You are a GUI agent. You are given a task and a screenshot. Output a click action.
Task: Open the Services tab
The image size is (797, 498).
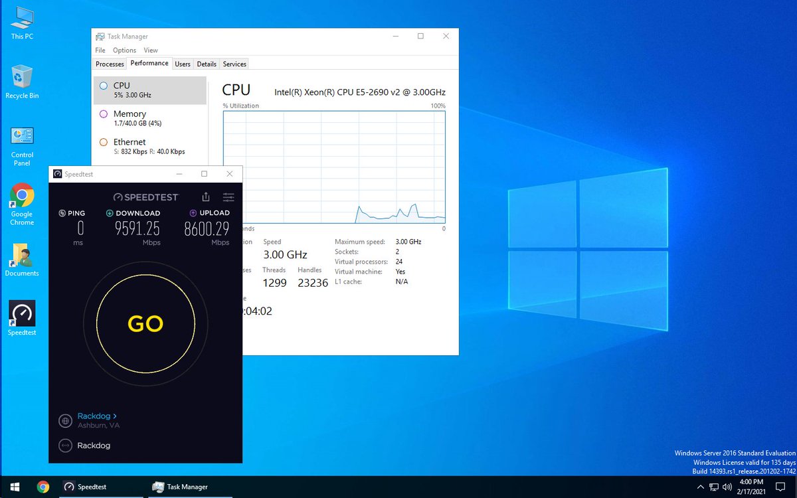pos(234,64)
